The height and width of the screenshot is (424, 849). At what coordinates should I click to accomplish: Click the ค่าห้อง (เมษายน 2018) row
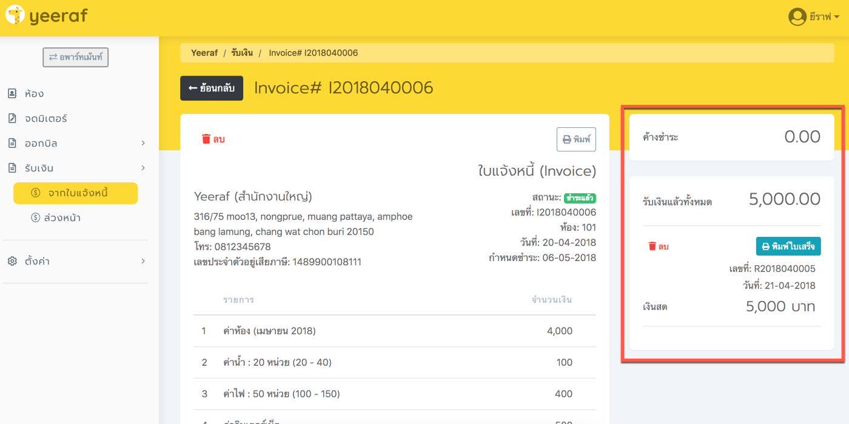[395, 331]
